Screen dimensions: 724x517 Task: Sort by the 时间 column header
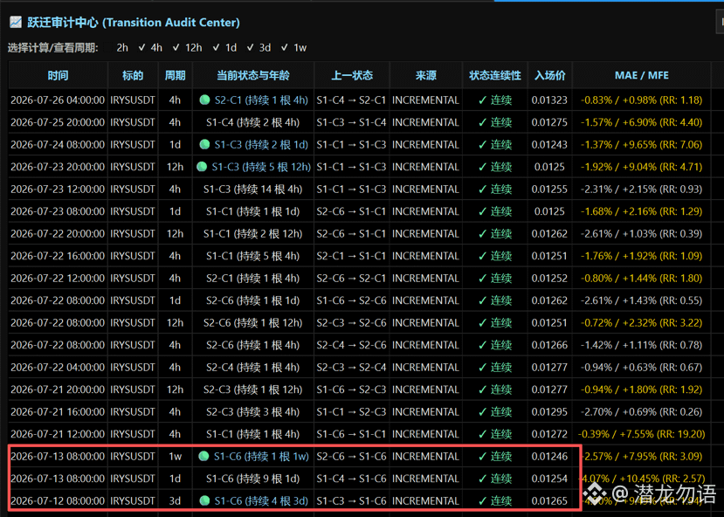tap(59, 75)
